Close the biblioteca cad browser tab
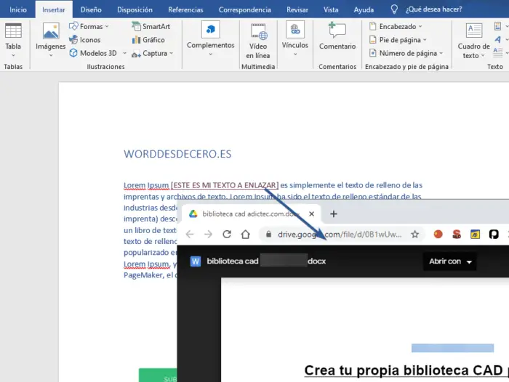509x382 pixels. (312, 214)
